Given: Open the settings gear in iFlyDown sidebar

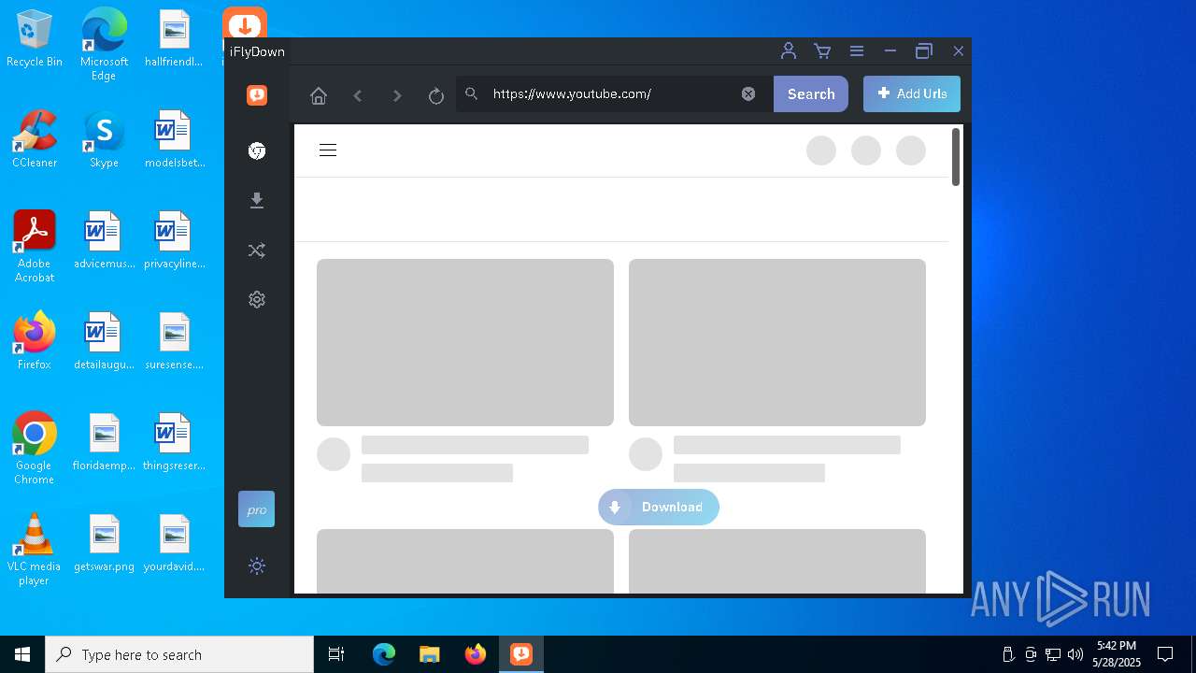Looking at the screenshot, I should coord(257,299).
